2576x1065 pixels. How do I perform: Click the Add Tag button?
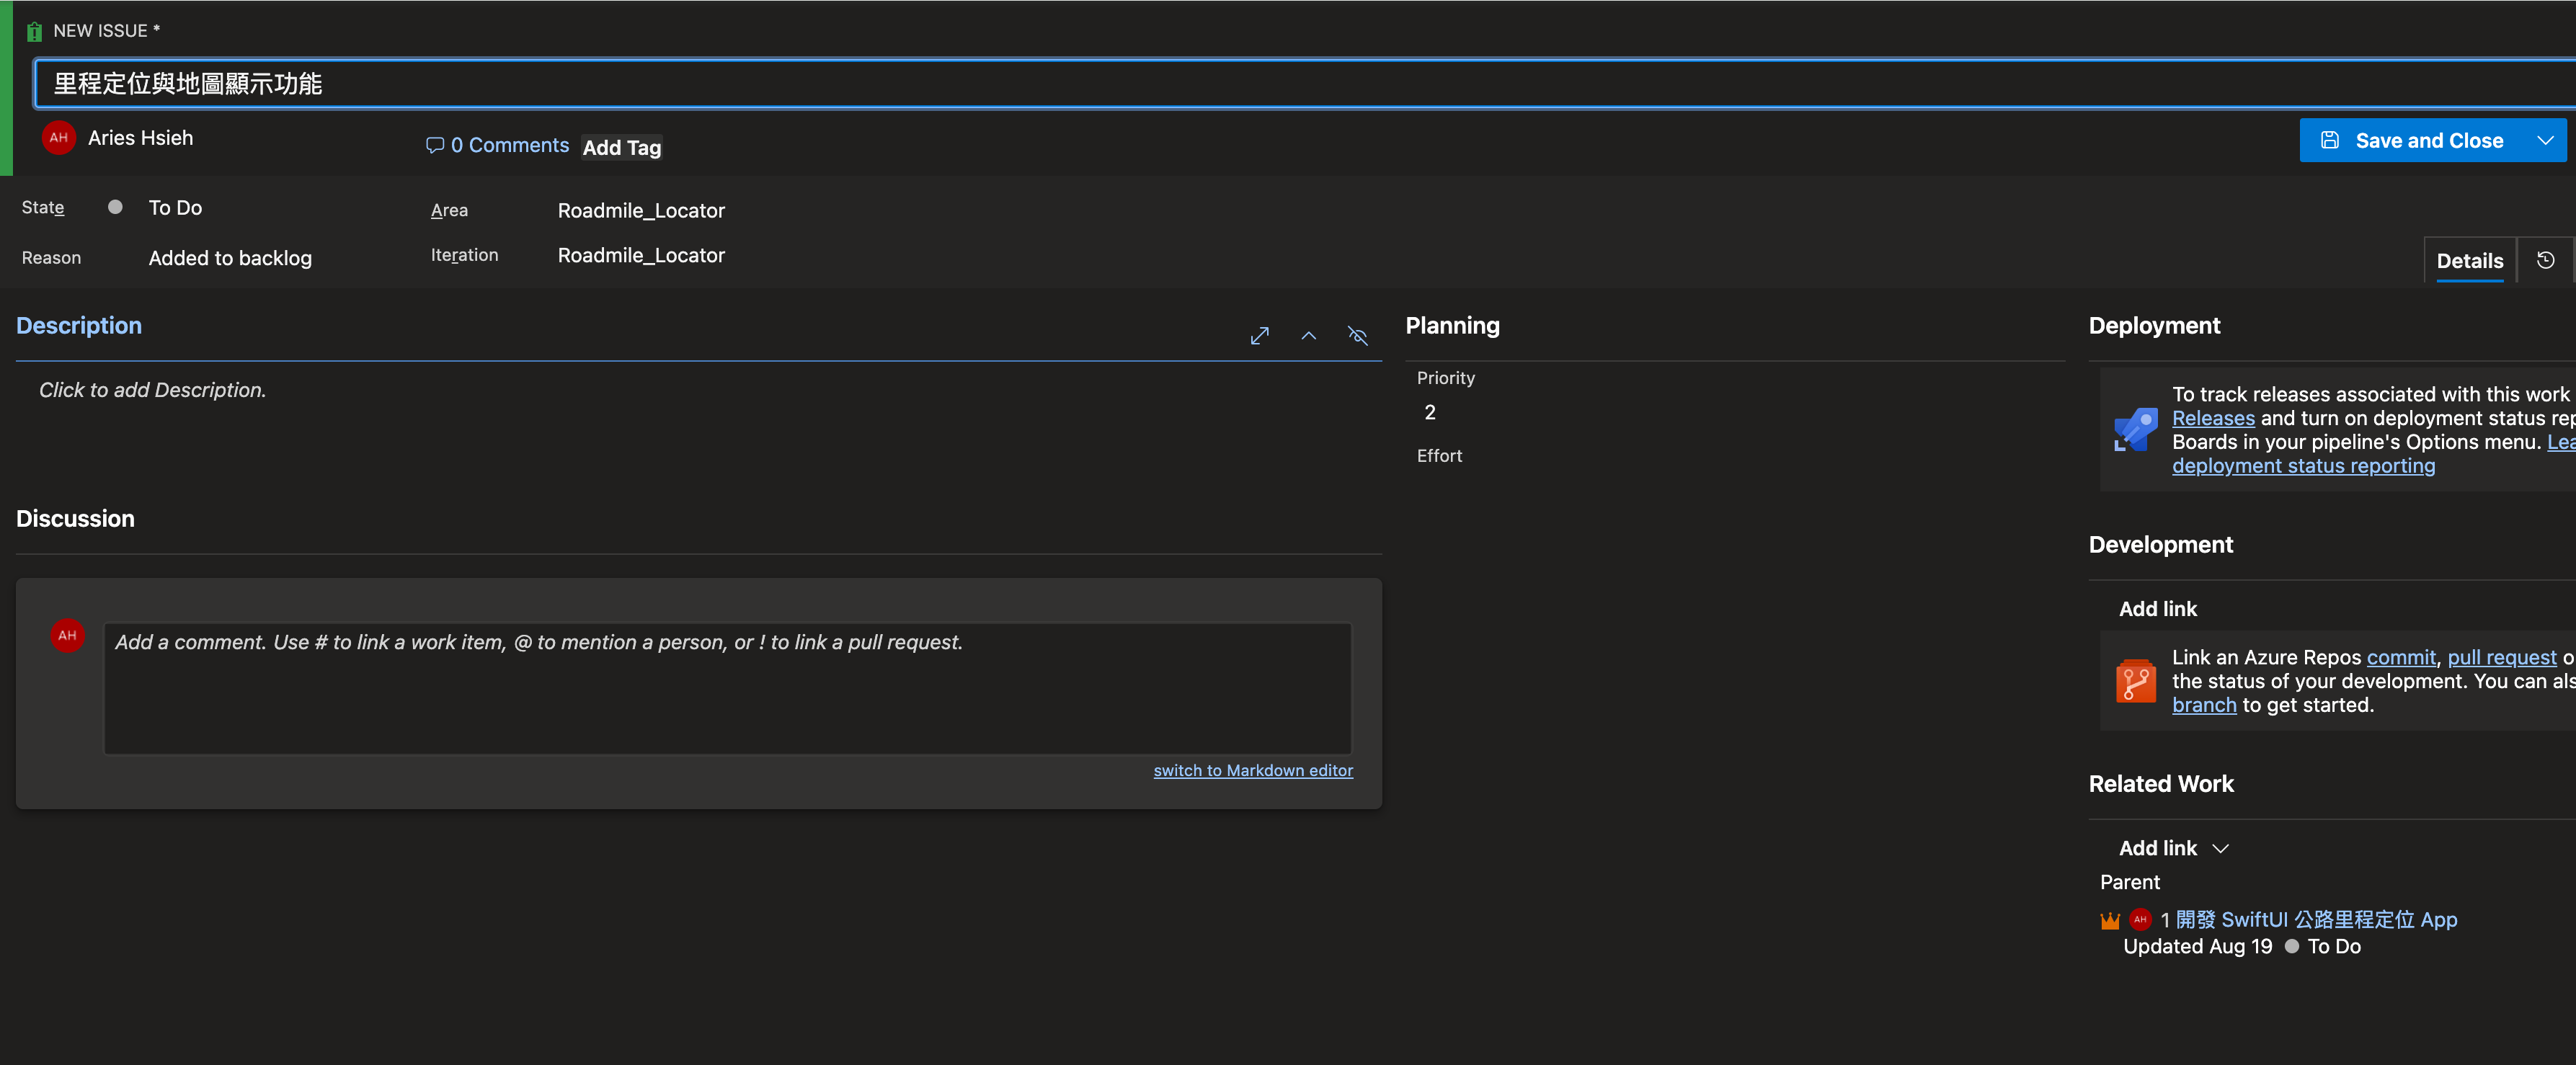[621, 148]
